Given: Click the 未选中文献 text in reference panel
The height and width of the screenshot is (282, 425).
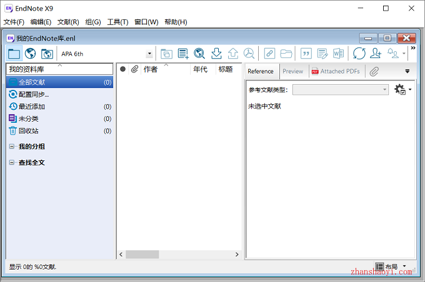Looking at the screenshot, I should (264, 106).
